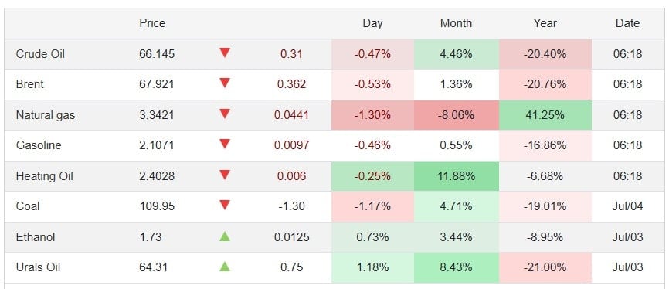The image size is (669, 289).
Task: Click the Gasoline row's red down arrow
Action: (x=225, y=144)
